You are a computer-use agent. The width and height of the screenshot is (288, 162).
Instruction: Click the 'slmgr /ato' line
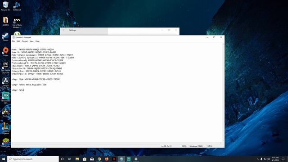18,90
